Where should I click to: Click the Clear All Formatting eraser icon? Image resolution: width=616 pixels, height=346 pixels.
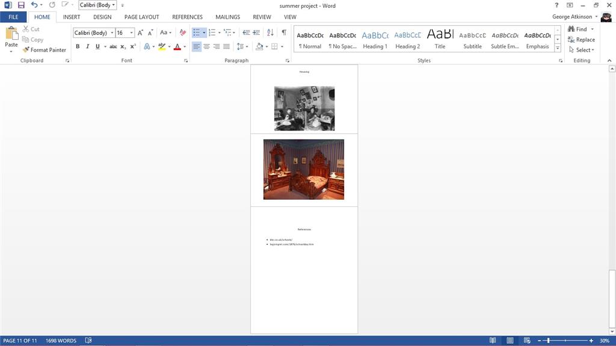(183, 32)
